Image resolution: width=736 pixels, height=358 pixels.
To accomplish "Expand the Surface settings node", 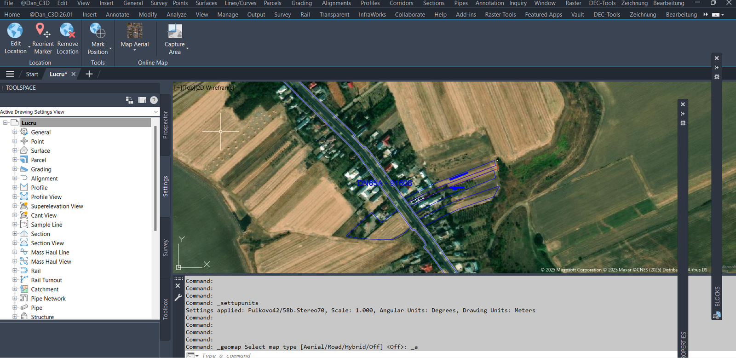I will coord(15,150).
